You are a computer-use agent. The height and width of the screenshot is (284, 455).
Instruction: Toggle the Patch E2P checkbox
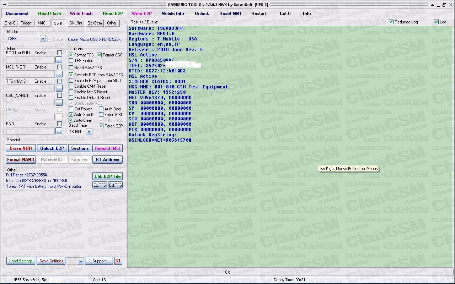(x=101, y=126)
